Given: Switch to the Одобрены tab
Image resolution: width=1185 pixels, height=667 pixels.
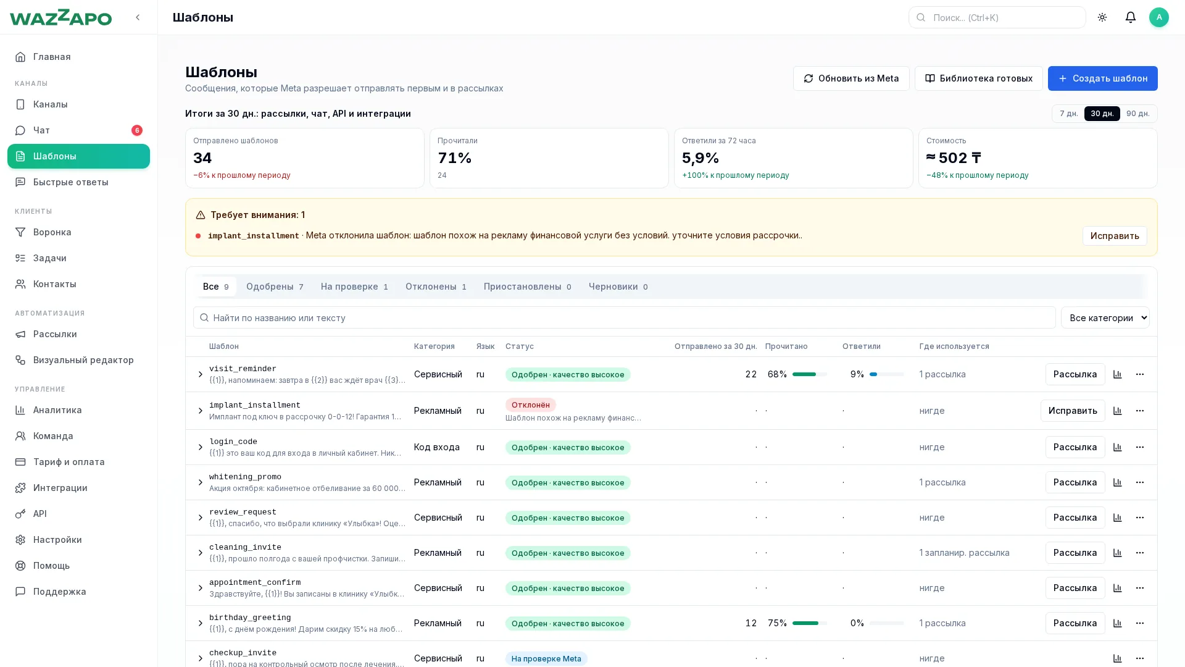Looking at the screenshot, I should point(275,287).
